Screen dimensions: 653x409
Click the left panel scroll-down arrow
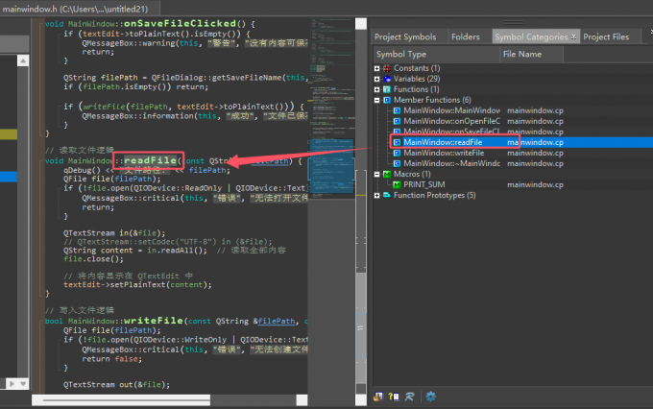click(x=23, y=384)
